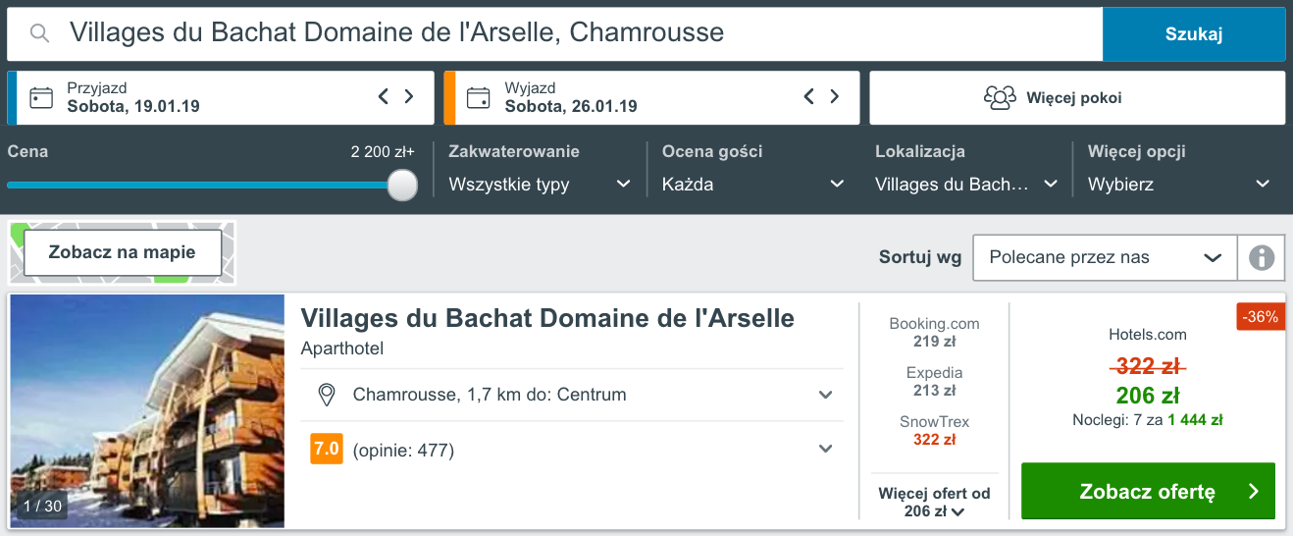Open the Zakwaterowanie type dropdown

pyautogui.click(x=540, y=184)
